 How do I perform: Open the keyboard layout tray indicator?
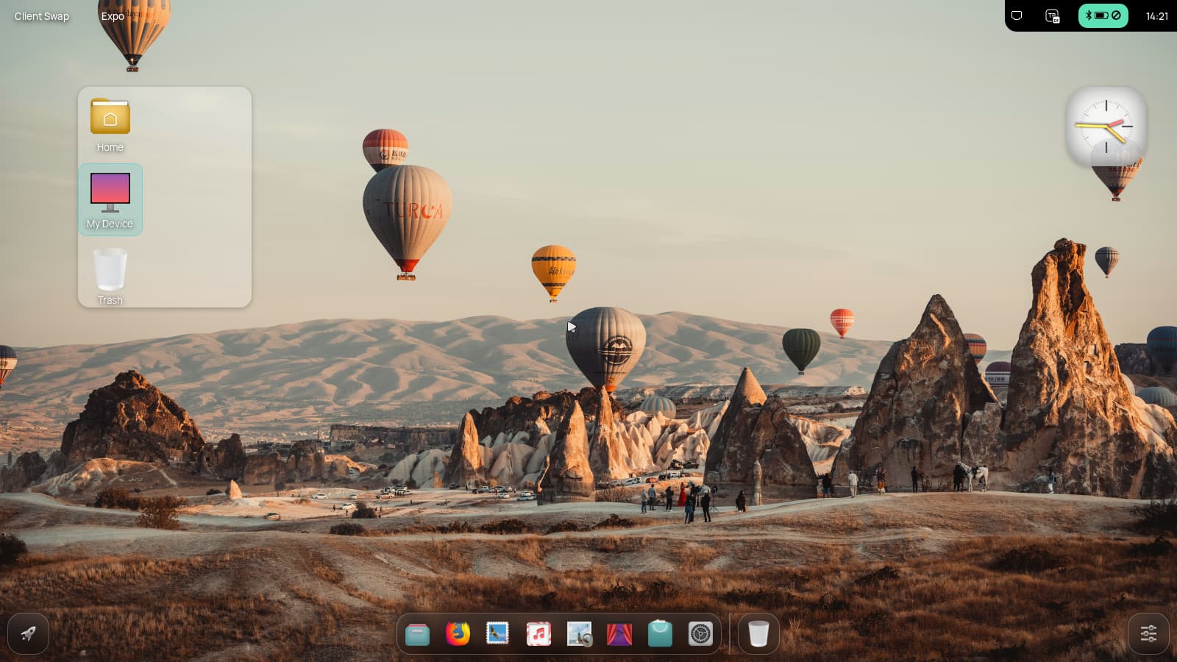pyautogui.click(x=1053, y=15)
